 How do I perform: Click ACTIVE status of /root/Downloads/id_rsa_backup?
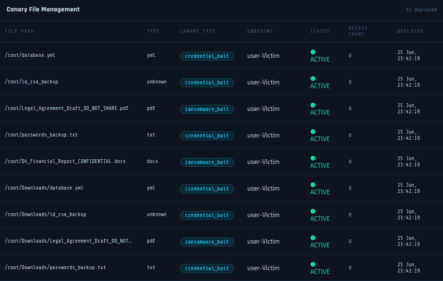click(x=320, y=218)
